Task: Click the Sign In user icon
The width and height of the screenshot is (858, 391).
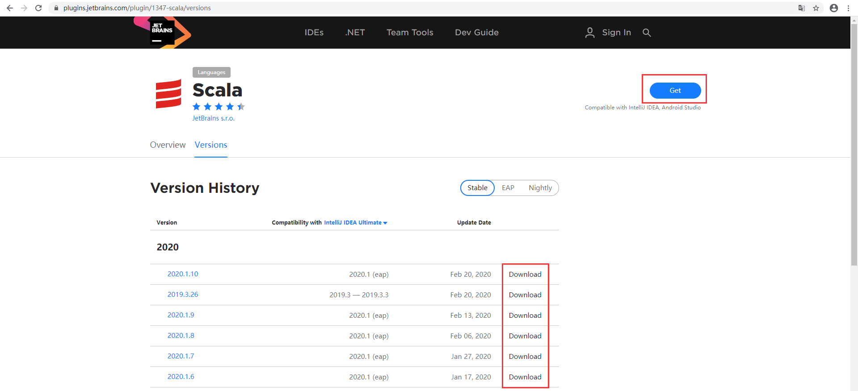Action: point(590,33)
